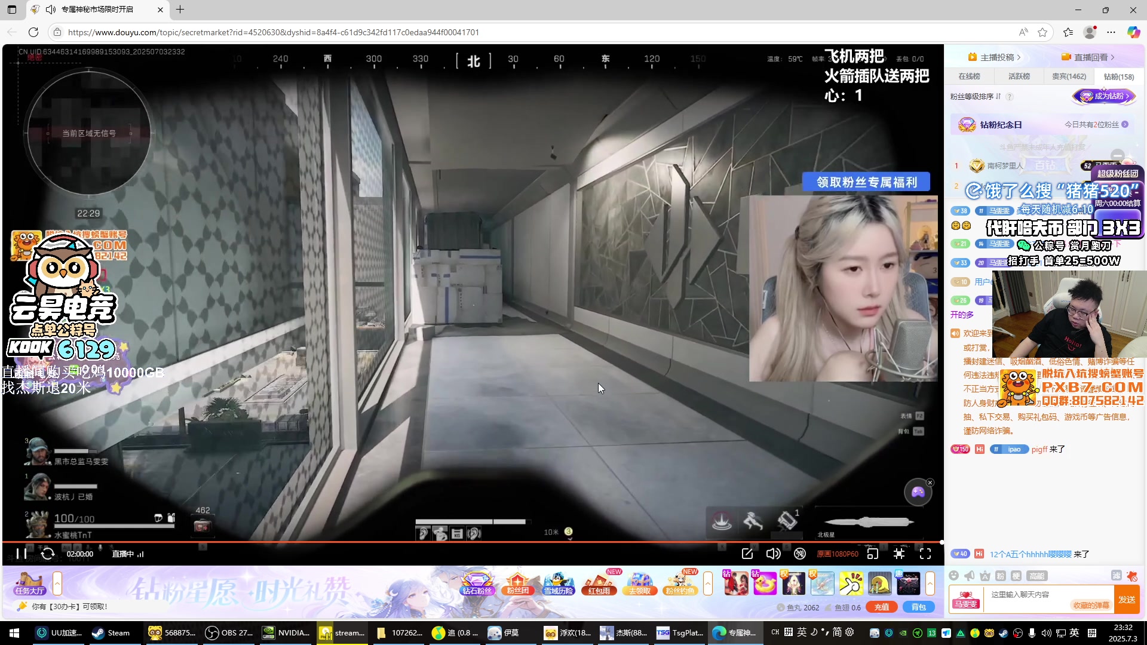
Task: Open 粉丝钓鱼 activity icon
Action: click(x=680, y=583)
